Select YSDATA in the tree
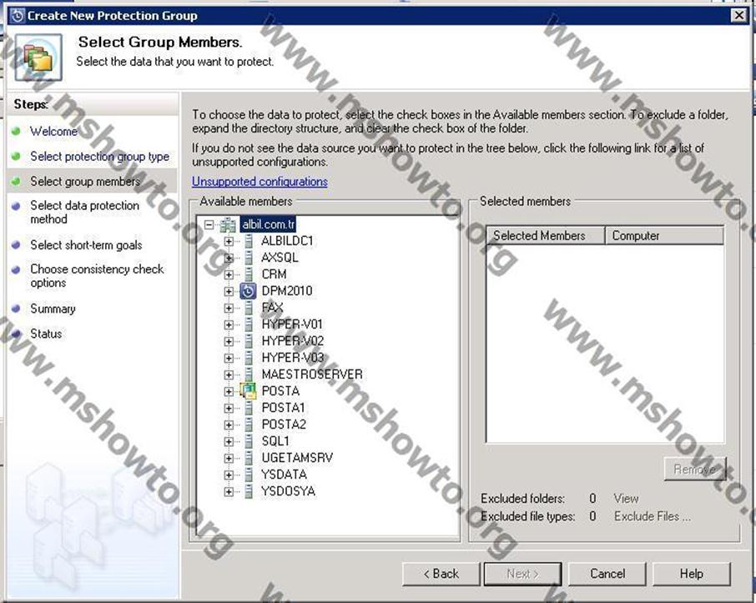 click(284, 475)
